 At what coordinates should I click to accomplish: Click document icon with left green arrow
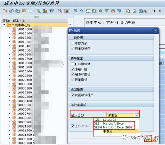coord(128,11)
